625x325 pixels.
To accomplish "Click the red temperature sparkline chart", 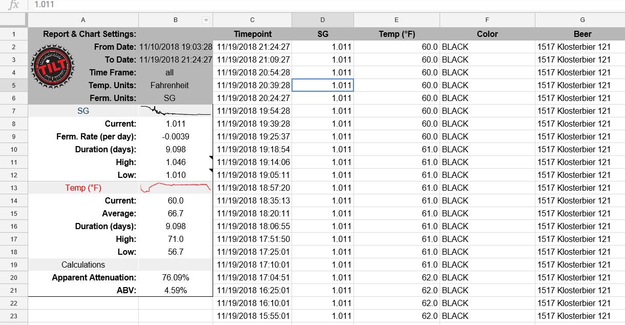I will pyautogui.click(x=175, y=188).
